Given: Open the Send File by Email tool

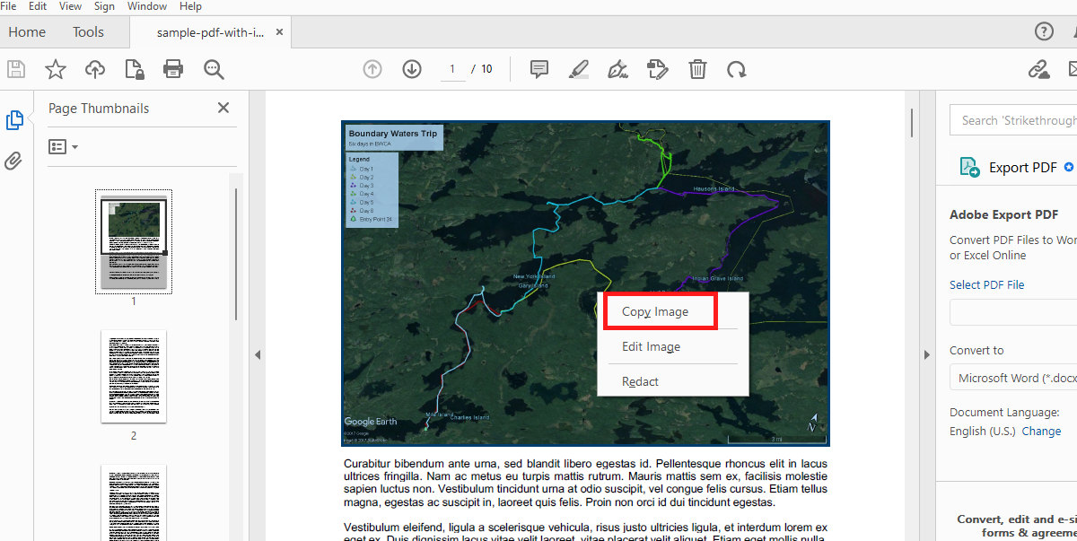Looking at the screenshot, I should (1072, 68).
